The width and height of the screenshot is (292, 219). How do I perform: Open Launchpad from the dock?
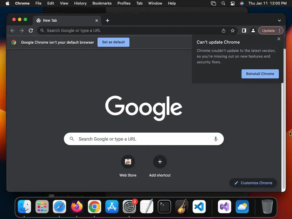(42, 206)
